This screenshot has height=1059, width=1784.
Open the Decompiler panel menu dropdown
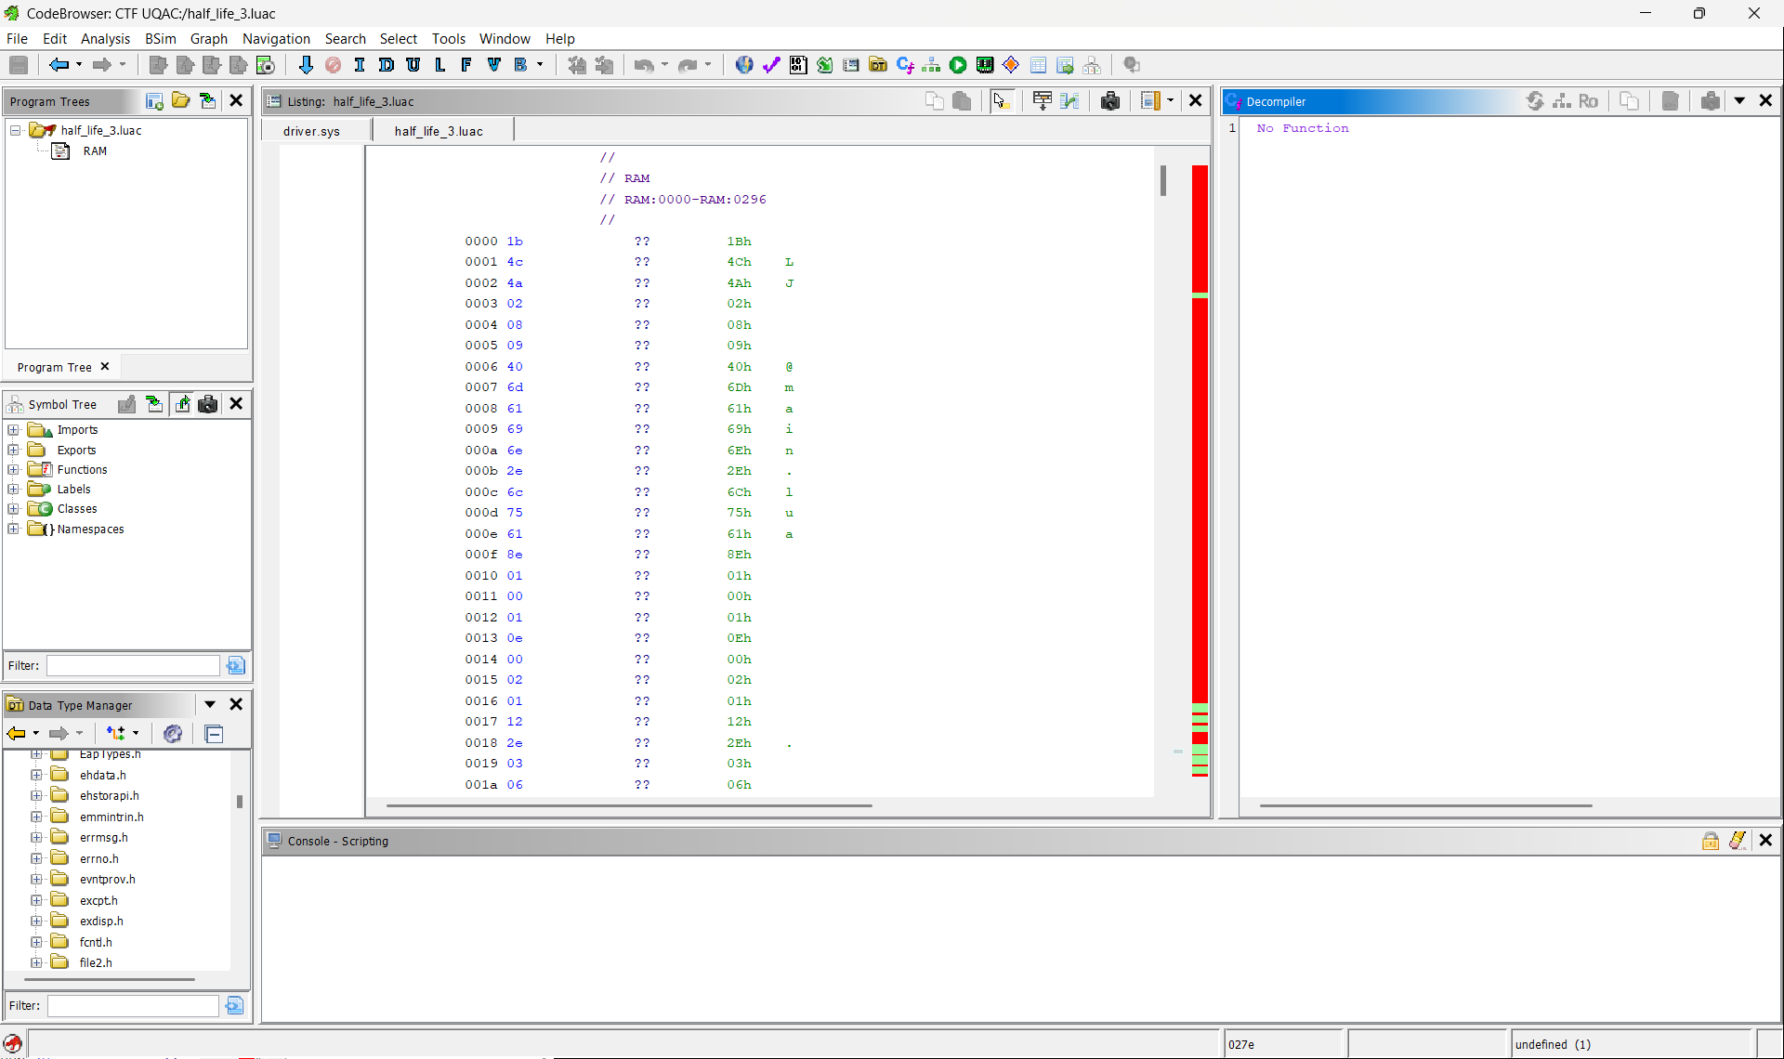[x=1739, y=101]
